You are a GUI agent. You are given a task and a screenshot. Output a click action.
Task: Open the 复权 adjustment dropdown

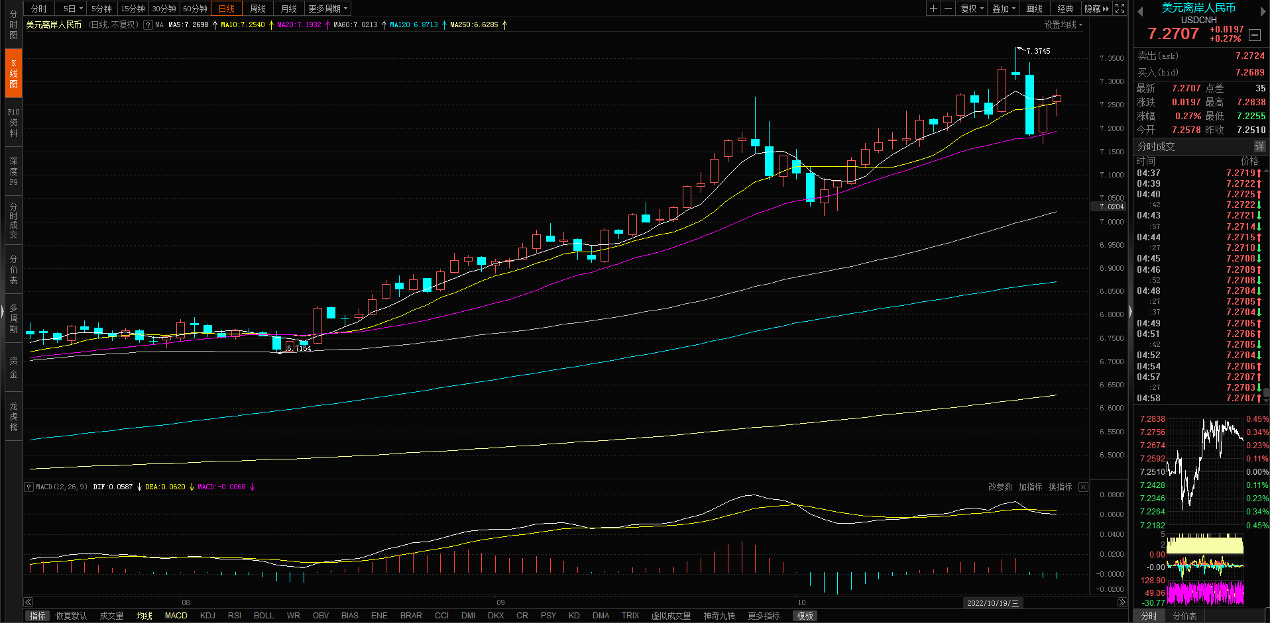pyautogui.click(x=972, y=9)
